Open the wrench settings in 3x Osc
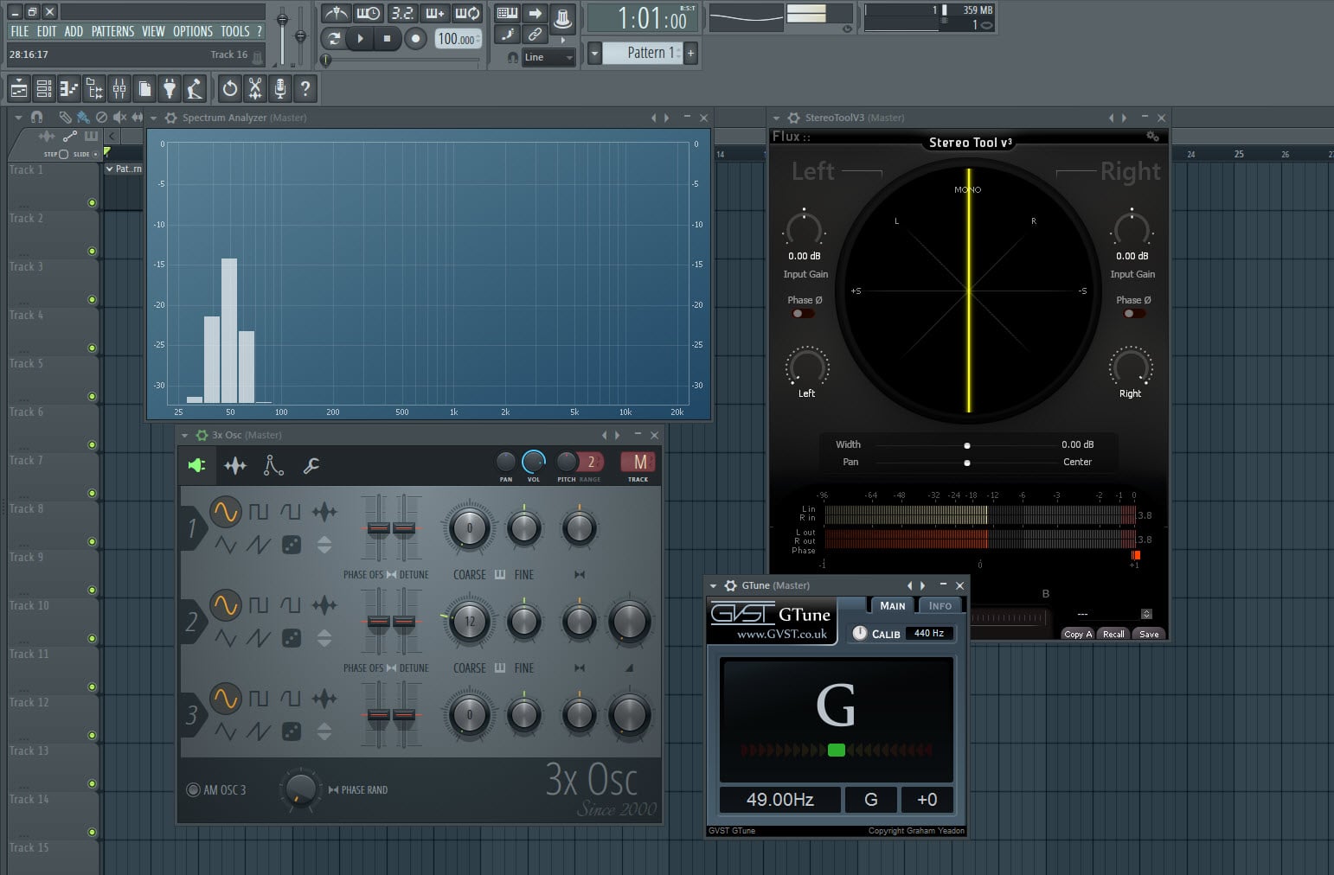Image resolution: width=1334 pixels, height=875 pixels. click(x=311, y=465)
